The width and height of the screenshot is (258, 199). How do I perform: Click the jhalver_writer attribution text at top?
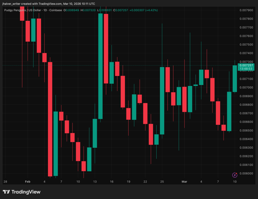[49, 4]
